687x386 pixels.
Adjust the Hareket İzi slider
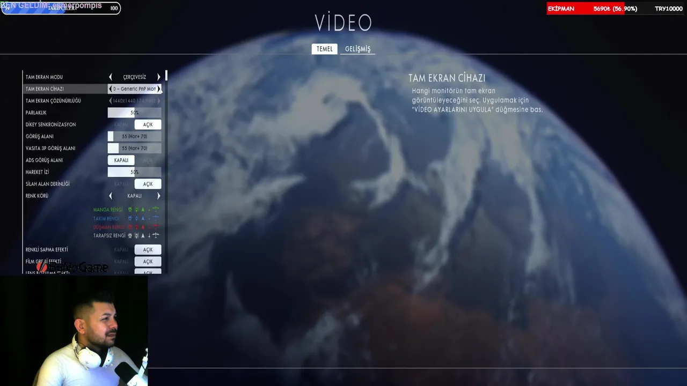point(134,172)
